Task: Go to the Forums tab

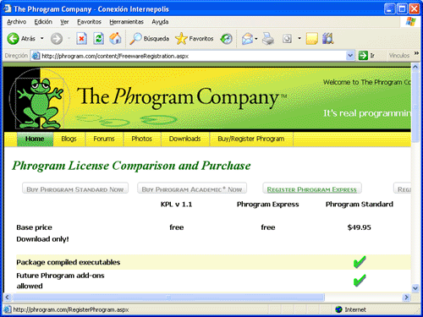Action: 104,139
